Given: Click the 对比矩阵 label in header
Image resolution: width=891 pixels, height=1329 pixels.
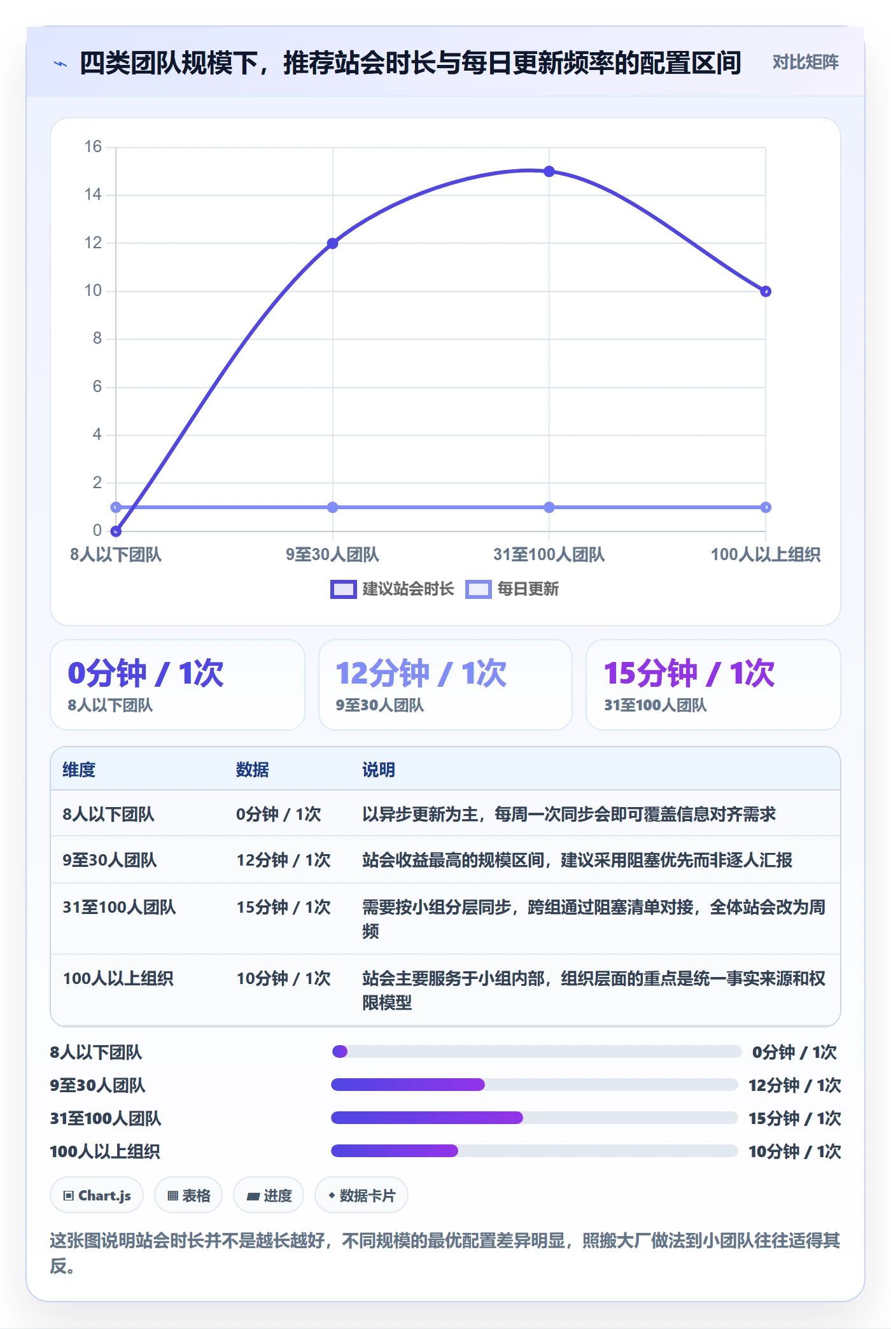Looking at the screenshot, I should [x=805, y=62].
